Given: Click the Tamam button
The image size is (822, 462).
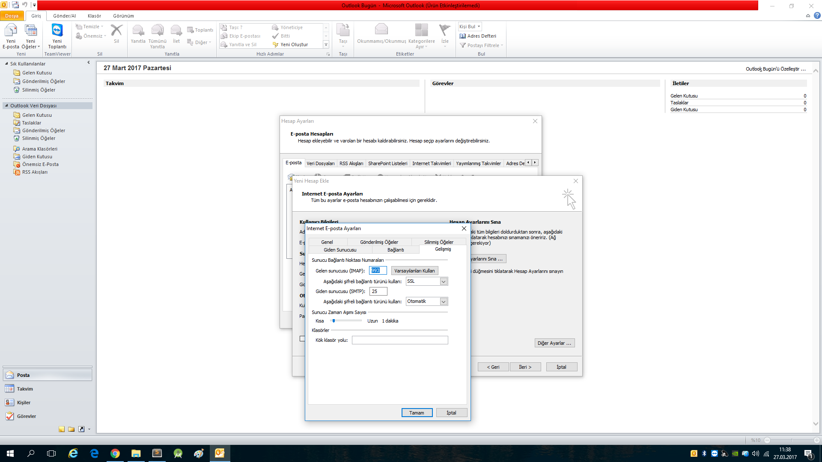Looking at the screenshot, I should tap(417, 413).
